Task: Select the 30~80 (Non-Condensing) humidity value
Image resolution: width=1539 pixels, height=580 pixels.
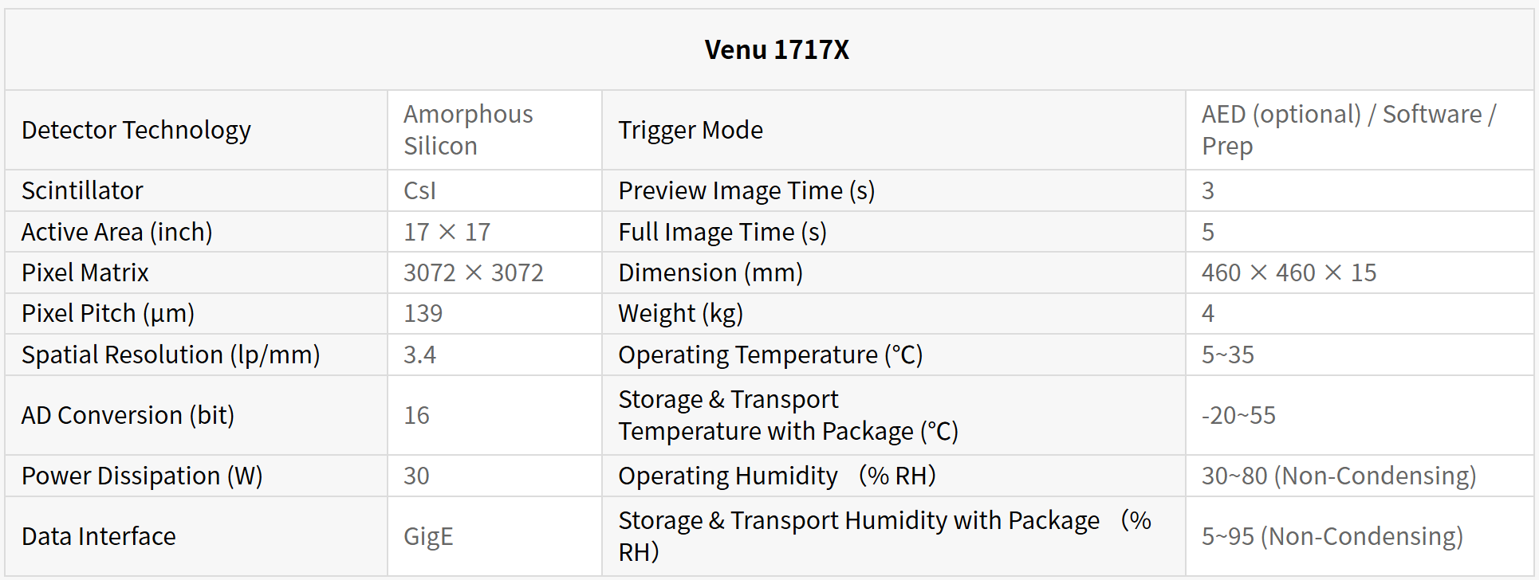Action: point(1339,476)
